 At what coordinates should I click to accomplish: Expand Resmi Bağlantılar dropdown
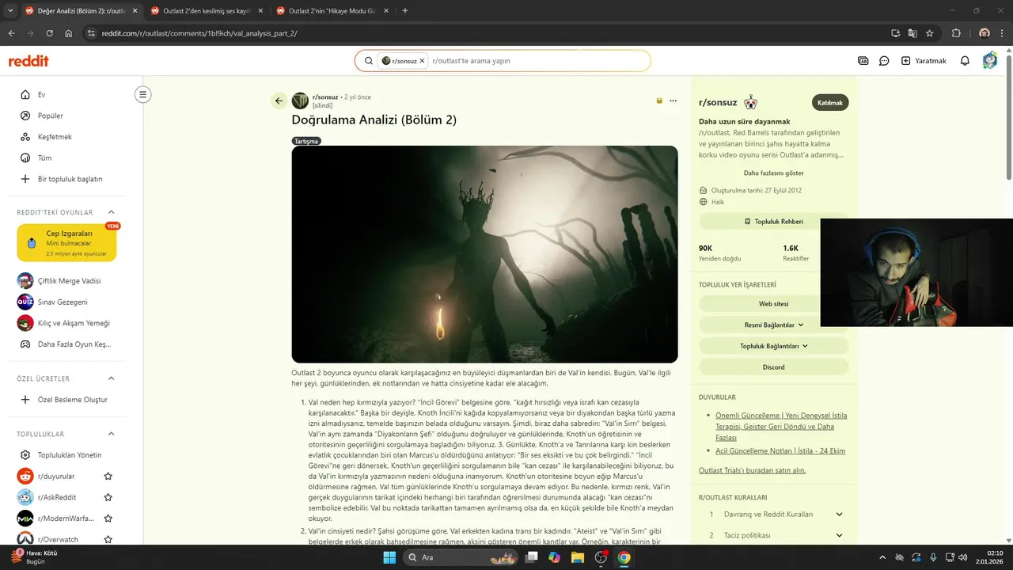click(773, 325)
